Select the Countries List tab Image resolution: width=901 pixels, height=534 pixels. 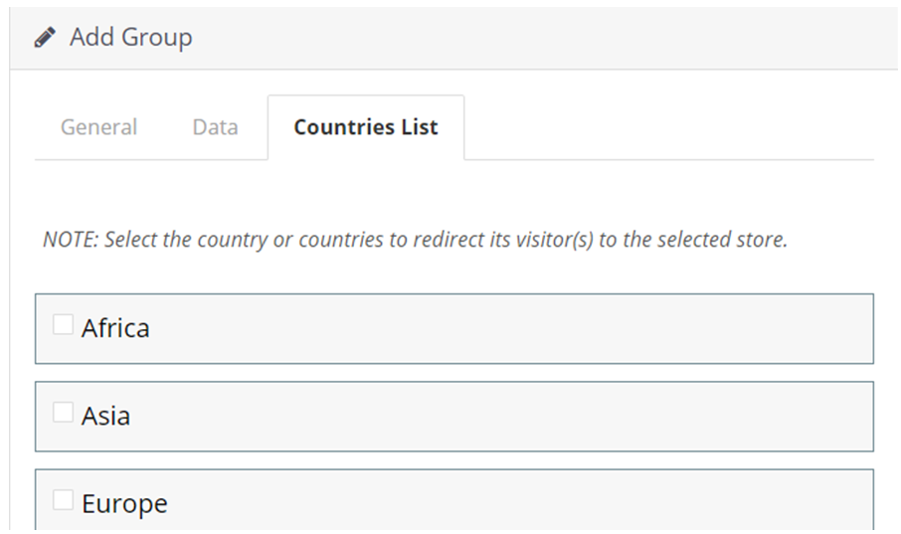coord(366,127)
